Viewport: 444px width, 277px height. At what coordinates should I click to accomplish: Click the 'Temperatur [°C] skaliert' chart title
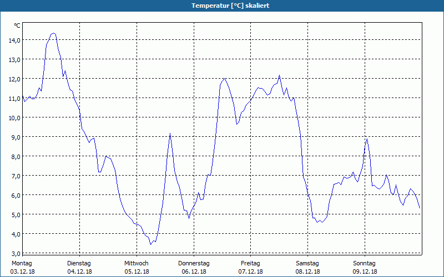coord(230,6)
